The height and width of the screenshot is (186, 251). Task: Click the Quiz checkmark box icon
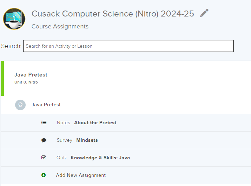point(44,158)
